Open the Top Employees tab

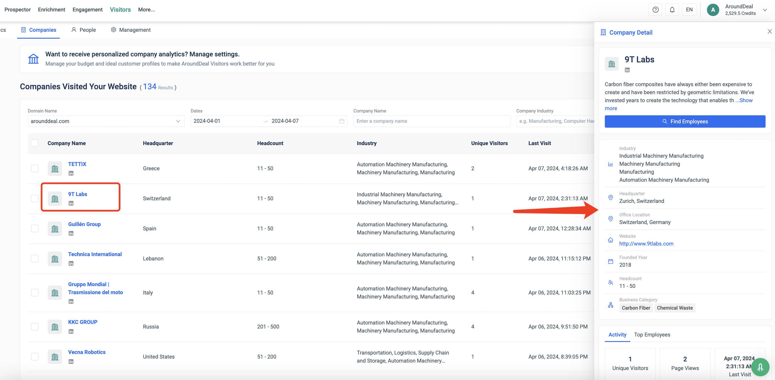[x=652, y=335]
